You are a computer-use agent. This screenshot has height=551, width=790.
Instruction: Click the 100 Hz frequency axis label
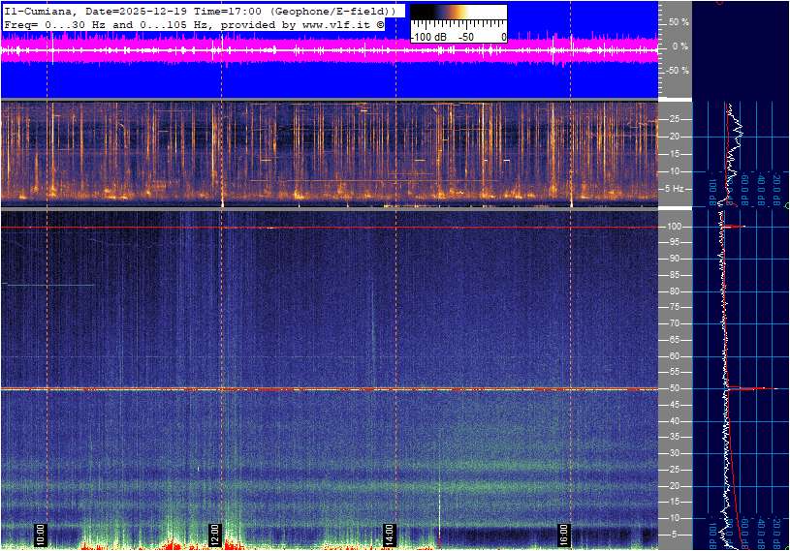coord(673,227)
